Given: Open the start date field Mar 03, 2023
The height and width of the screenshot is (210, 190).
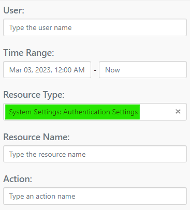Looking at the screenshot, I should tap(47, 70).
